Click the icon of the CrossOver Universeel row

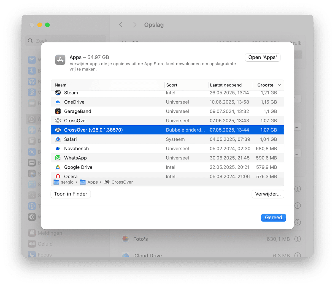pos(58,121)
